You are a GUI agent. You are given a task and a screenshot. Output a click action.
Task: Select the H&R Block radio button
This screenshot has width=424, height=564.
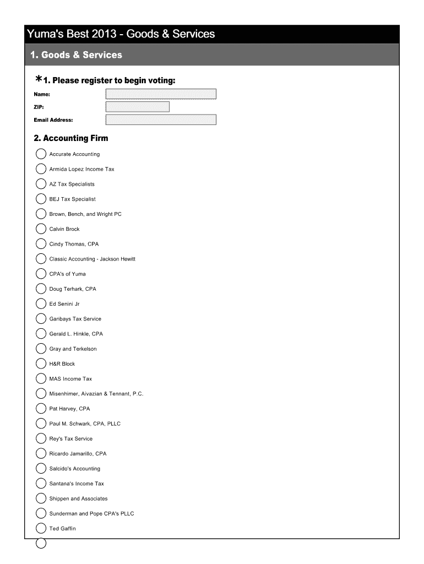click(41, 364)
